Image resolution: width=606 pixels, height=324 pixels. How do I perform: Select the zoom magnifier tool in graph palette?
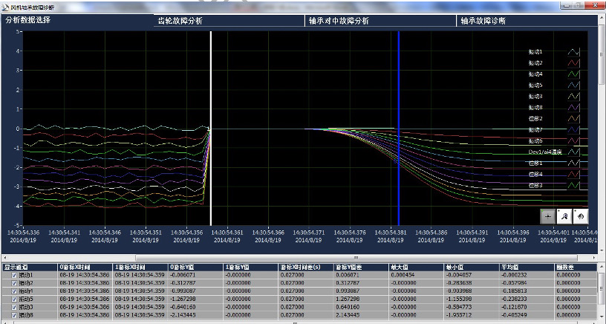point(564,216)
